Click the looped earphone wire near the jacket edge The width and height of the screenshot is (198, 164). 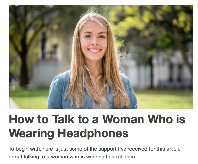139,106
